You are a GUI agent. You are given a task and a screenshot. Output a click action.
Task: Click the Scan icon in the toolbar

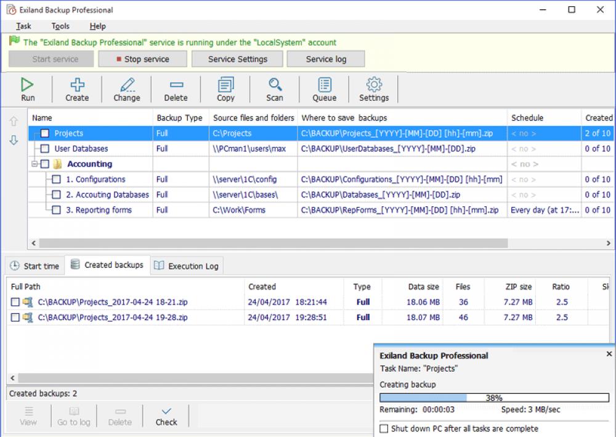tap(274, 89)
